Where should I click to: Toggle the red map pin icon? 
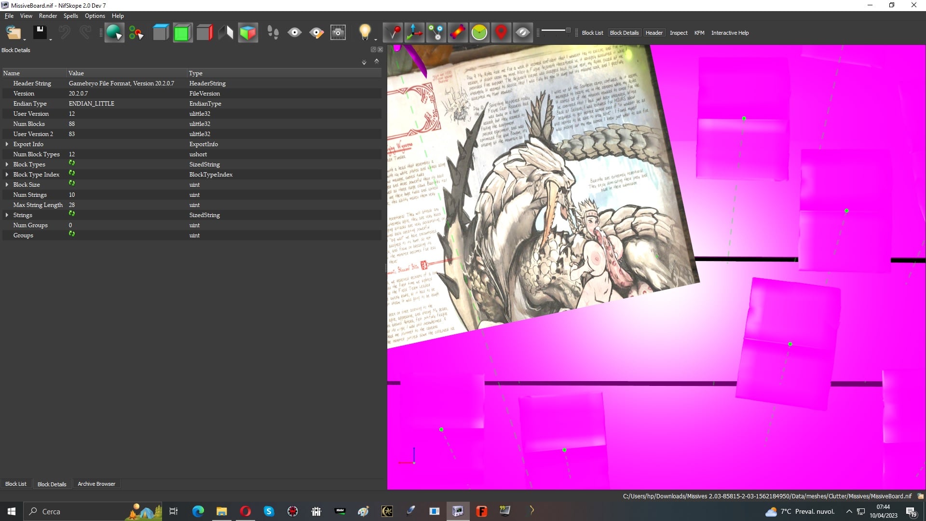pyautogui.click(x=501, y=33)
